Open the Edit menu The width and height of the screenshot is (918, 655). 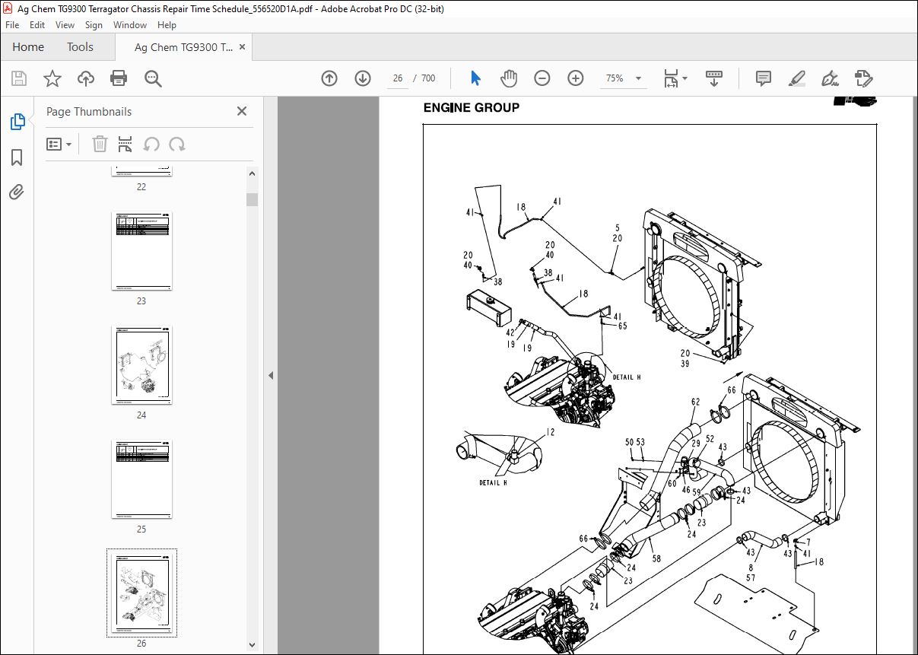(37, 25)
